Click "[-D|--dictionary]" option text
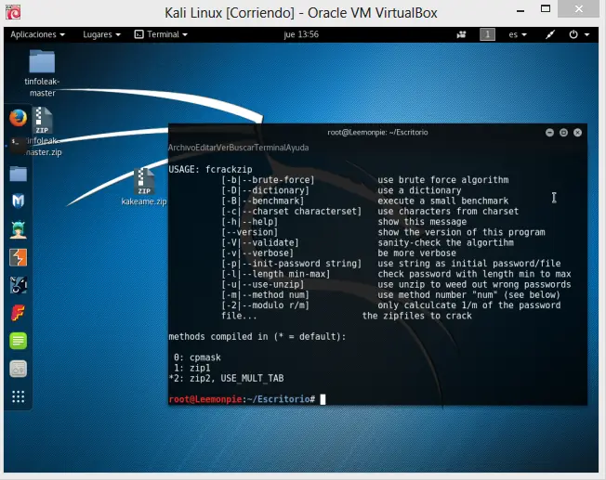Viewport: 606px width, 480px height. click(x=265, y=190)
